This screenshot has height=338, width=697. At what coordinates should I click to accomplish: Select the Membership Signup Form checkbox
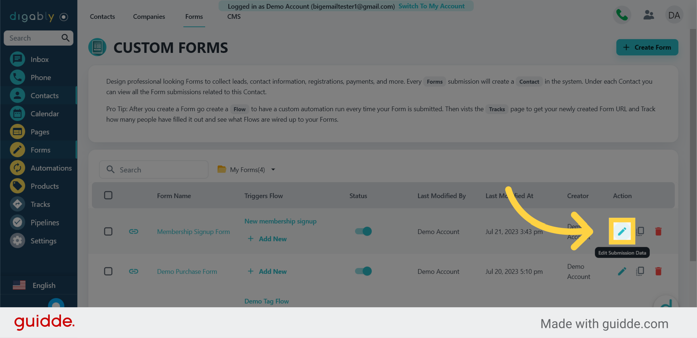click(x=108, y=231)
